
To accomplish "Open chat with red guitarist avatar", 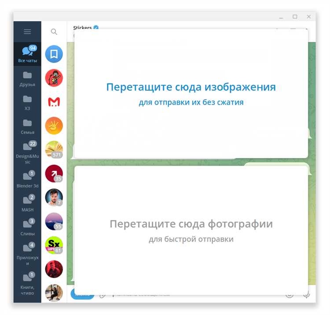I will pyautogui.click(x=54, y=78).
